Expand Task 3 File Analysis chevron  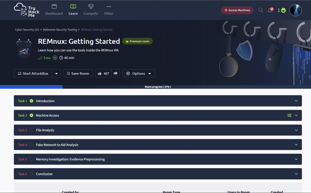click(x=296, y=130)
